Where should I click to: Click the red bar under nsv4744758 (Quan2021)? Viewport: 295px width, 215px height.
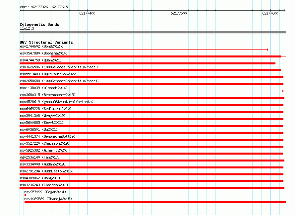pyautogui.click(x=147, y=63)
